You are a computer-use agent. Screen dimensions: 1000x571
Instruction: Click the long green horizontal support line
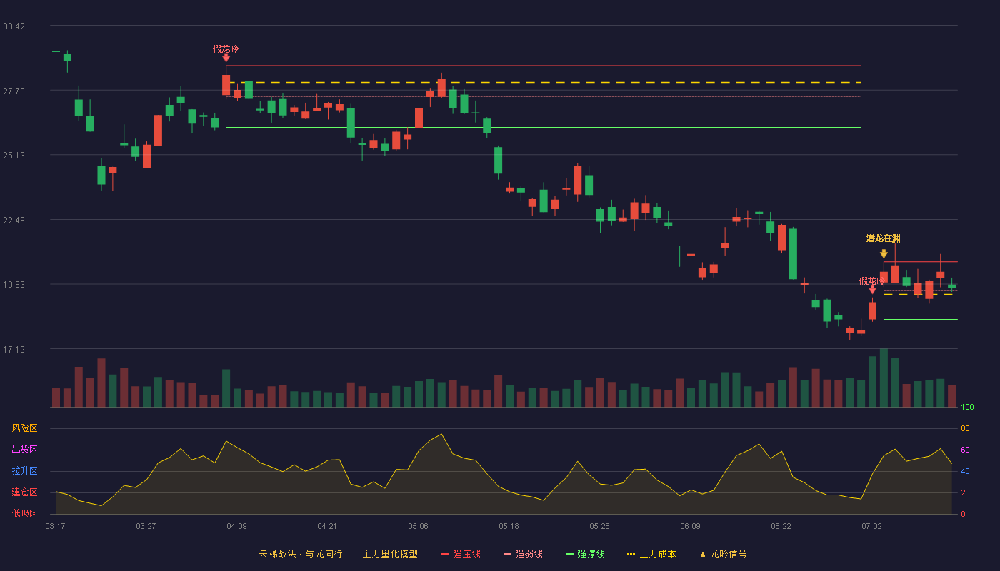click(x=544, y=128)
